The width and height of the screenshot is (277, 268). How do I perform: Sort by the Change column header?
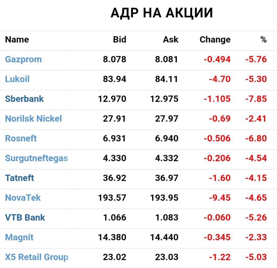tap(215, 40)
